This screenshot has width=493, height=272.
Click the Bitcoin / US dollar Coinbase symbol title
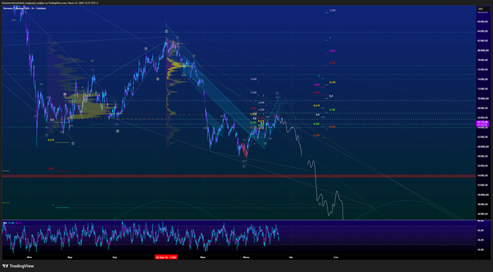coord(25,8)
